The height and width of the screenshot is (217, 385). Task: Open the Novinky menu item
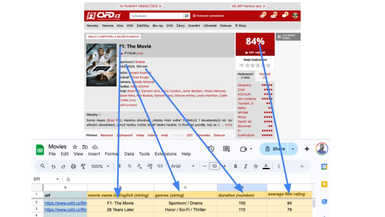click(x=93, y=26)
